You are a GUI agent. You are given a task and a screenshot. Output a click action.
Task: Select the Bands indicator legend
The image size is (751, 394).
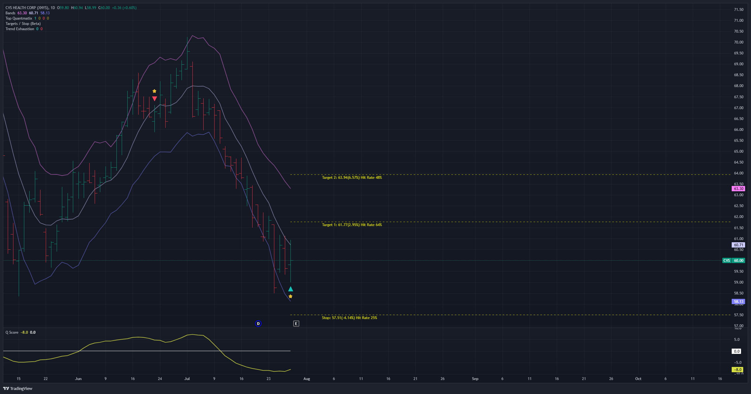pyautogui.click(x=10, y=13)
